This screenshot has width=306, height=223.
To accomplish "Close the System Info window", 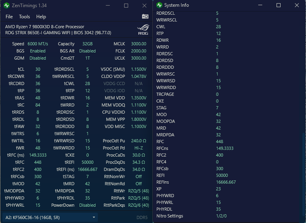I will [297, 5].
